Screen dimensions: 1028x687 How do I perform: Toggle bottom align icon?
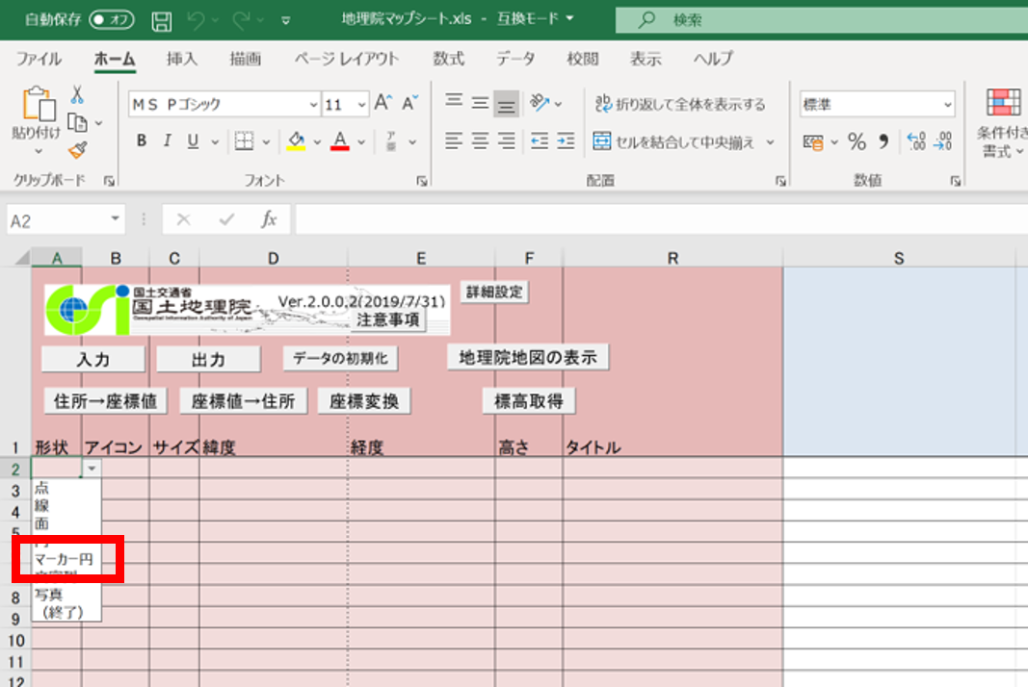click(x=506, y=104)
